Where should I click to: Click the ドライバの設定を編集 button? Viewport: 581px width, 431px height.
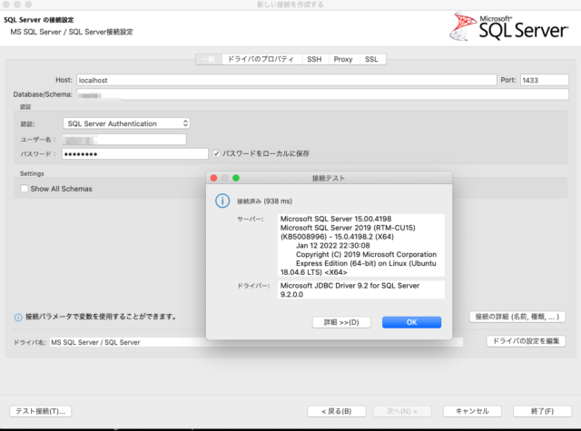point(526,341)
